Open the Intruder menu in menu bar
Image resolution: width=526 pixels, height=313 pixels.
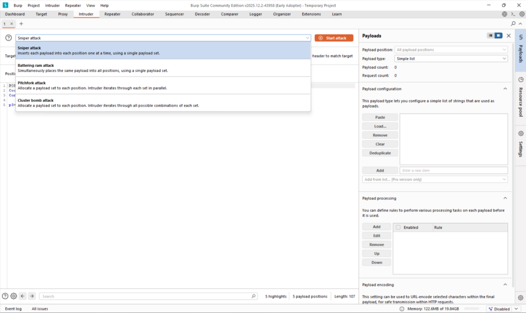[x=52, y=5]
